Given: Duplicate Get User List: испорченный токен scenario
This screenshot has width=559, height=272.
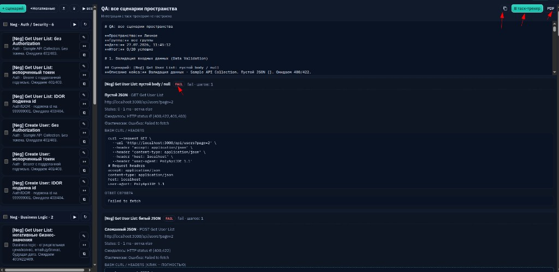Looking at the screenshot, I should pos(84,84).
